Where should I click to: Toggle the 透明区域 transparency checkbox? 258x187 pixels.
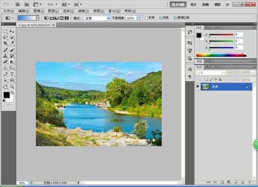coord(175,18)
